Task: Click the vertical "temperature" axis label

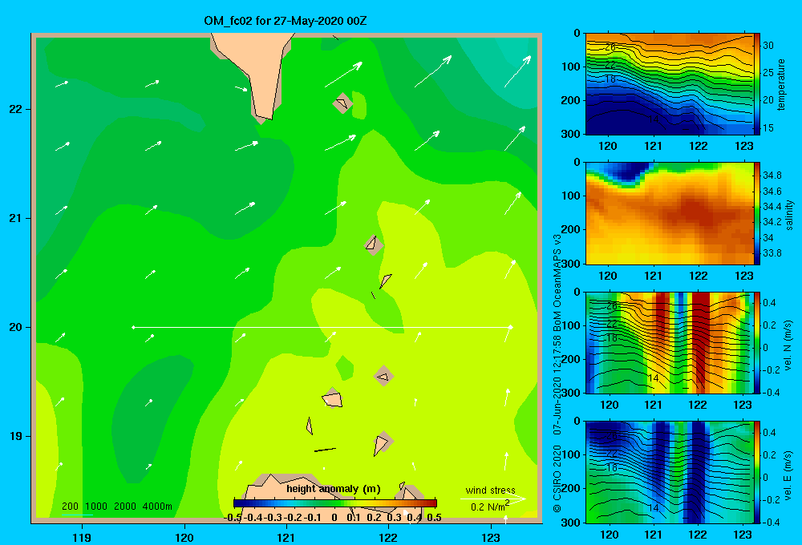Action: [x=781, y=85]
